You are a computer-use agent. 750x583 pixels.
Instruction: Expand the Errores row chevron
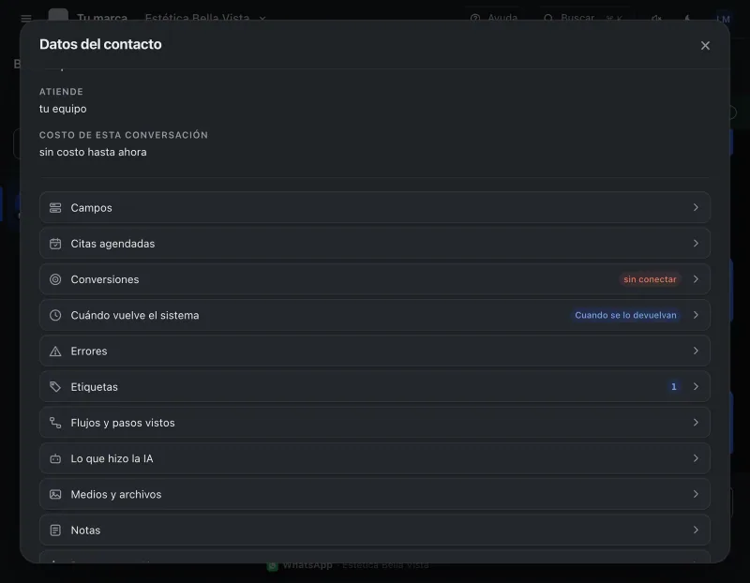[x=696, y=351]
